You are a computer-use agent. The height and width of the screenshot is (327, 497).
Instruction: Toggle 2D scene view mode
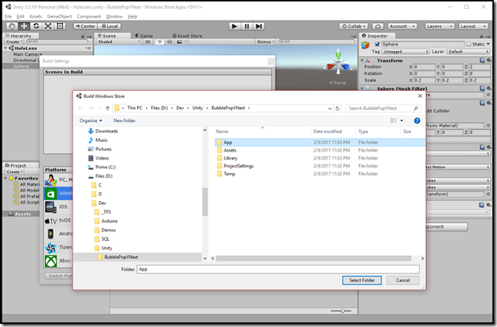coord(147,41)
